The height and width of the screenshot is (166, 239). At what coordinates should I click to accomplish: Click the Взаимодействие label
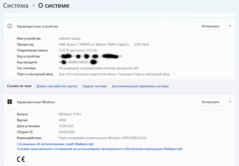29,138
